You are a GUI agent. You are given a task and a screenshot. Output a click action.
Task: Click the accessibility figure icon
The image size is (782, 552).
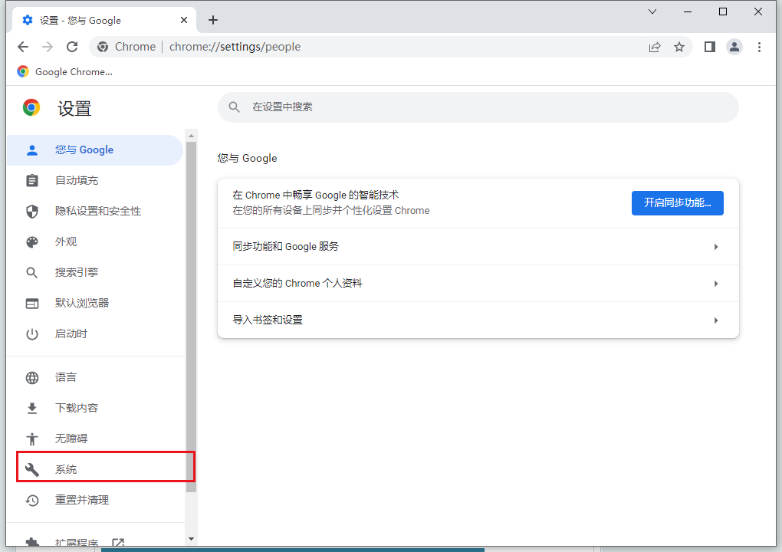point(32,439)
